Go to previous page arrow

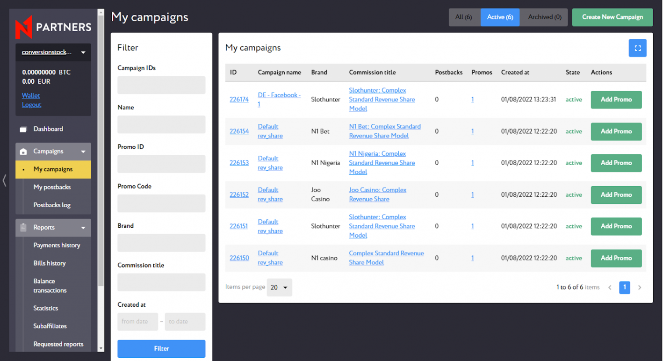[x=610, y=288]
